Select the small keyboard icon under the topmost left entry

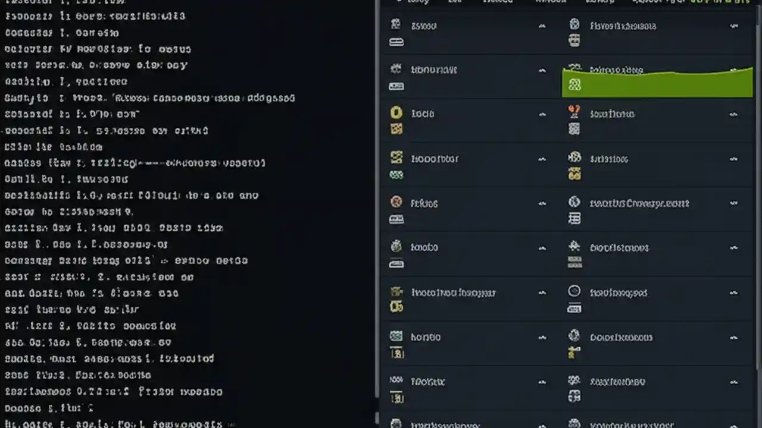396,42
